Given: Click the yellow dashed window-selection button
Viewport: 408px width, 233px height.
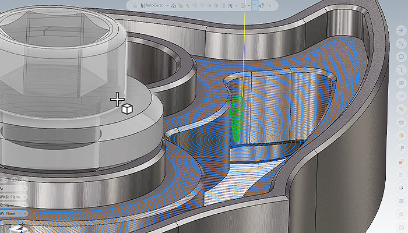Looking at the screenshot, I should pos(243,5).
